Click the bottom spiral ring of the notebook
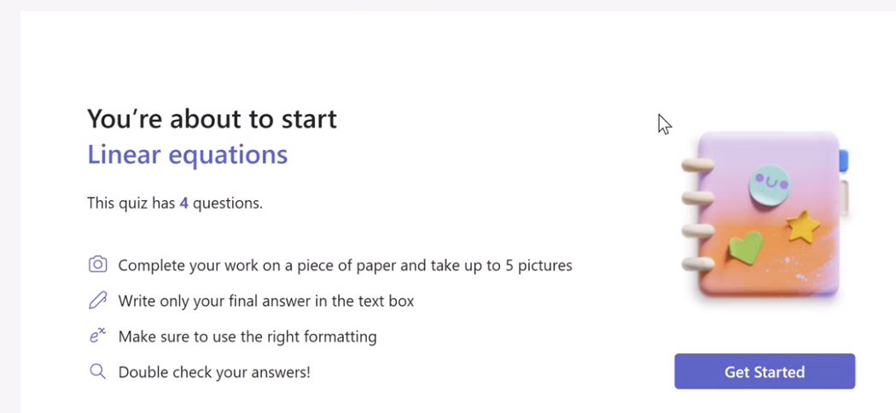The image size is (896, 413). [698, 263]
